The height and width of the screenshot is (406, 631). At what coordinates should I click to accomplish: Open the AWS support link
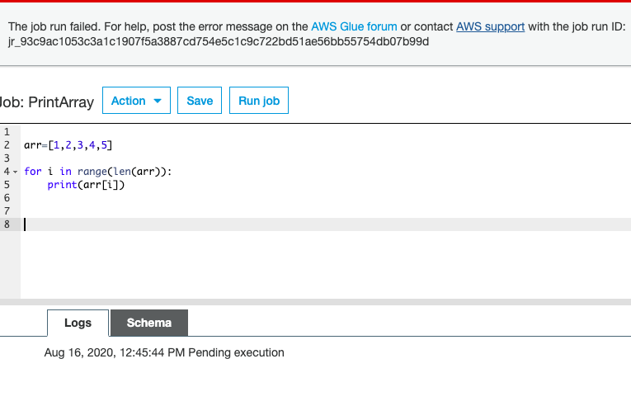[490, 26]
